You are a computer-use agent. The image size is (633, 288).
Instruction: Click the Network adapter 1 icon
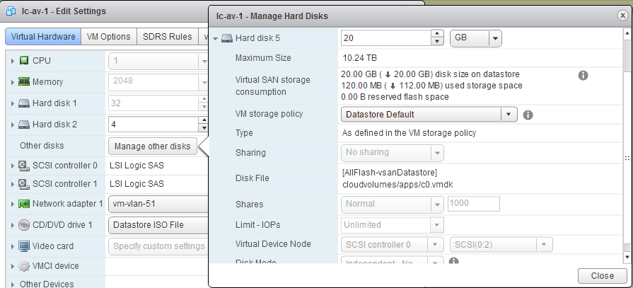(24, 204)
